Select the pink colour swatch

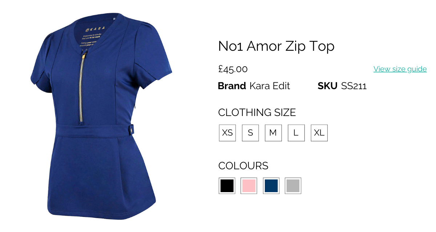click(249, 186)
